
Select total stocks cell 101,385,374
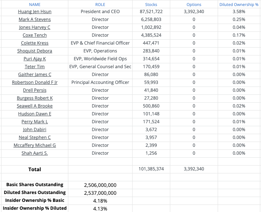[151, 169]
